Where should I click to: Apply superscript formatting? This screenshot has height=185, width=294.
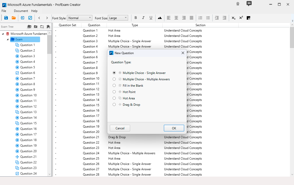(x=241, y=18)
